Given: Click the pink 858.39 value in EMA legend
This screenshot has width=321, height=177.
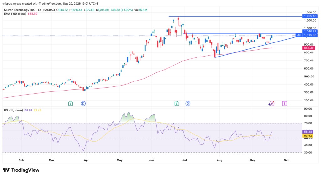Looking at the screenshot, I should [x=32, y=14].
